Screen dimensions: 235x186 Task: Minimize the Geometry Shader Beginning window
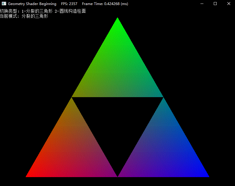click(202, 4)
